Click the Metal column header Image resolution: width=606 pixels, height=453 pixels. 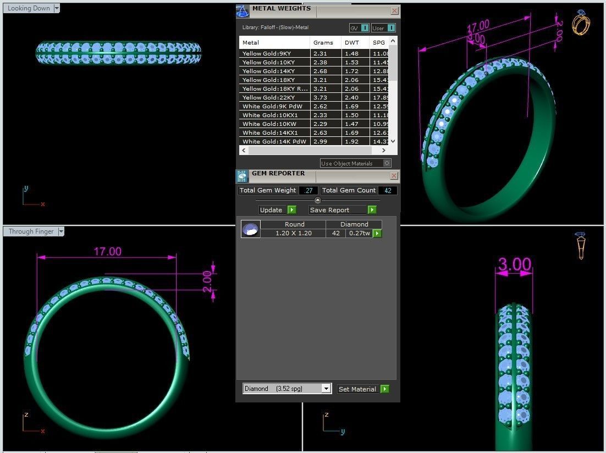tap(274, 42)
